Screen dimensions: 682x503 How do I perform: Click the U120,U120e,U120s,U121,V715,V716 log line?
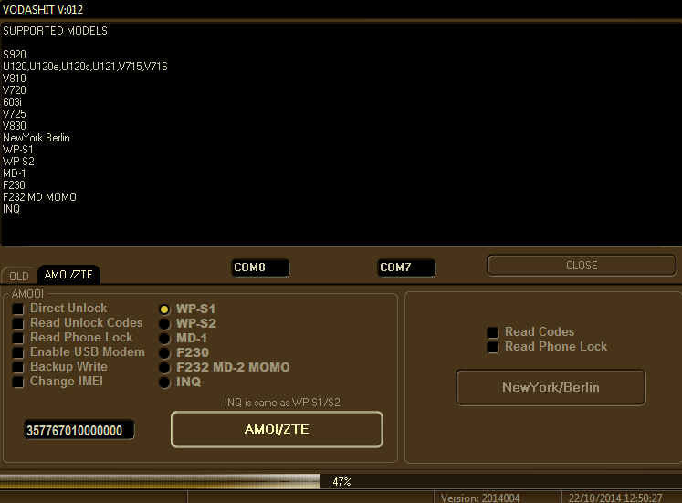pyautogui.click(x=85, y=67)
